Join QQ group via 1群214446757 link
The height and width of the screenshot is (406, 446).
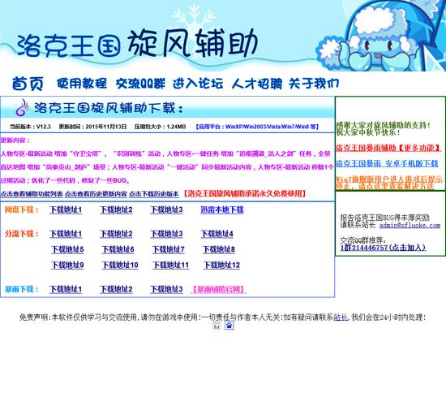383,248
